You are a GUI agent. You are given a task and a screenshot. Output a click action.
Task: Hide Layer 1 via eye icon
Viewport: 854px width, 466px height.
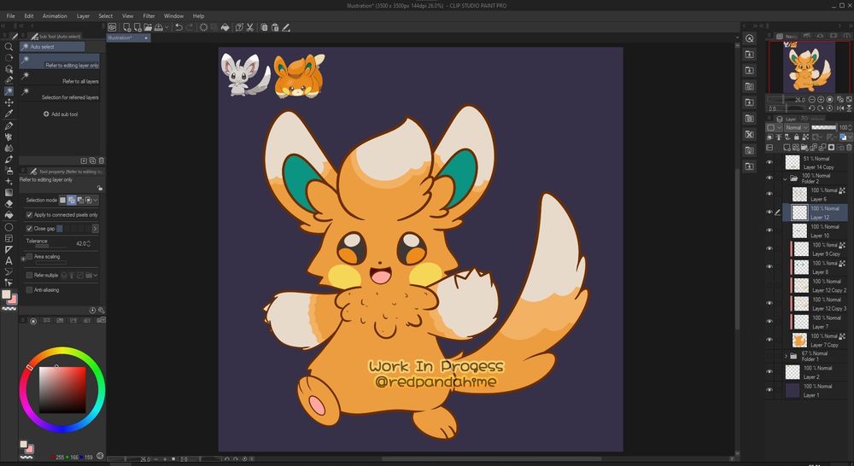pos(769,390)
